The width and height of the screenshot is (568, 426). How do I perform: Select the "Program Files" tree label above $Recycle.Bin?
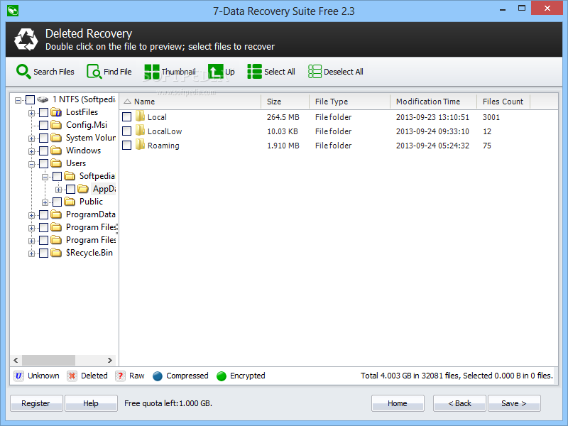pos(91,240)
